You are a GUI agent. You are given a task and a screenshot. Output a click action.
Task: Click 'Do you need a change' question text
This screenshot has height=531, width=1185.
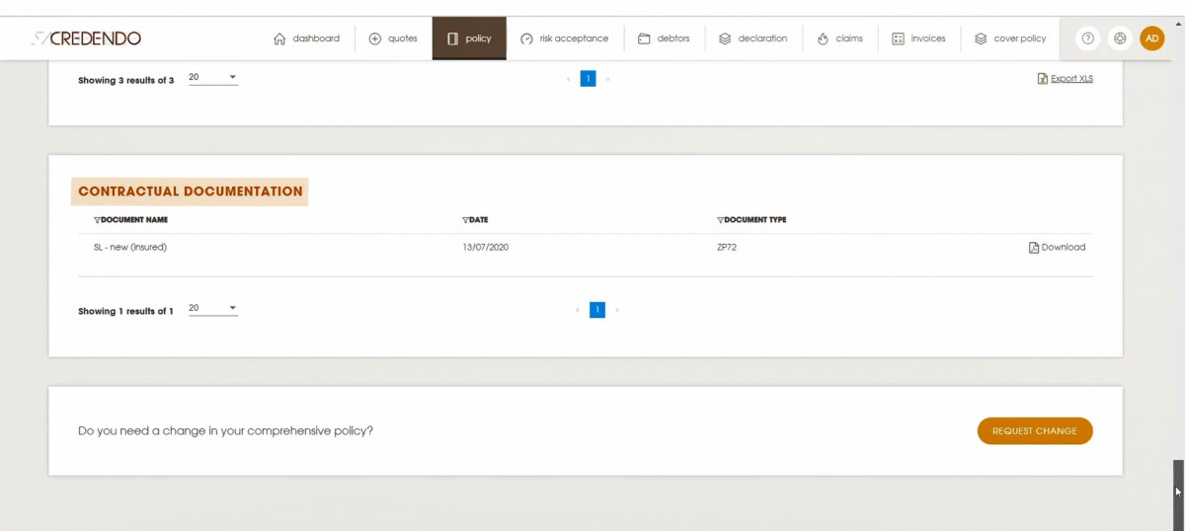pos(226,431)
